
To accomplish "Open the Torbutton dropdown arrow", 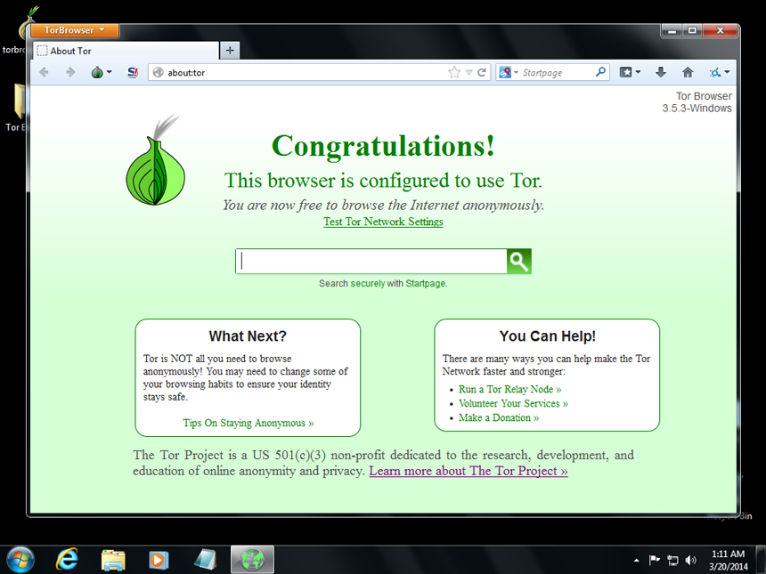I will pos(110,72).
